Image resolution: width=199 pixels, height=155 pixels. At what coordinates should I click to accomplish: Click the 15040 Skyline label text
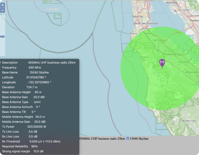point(139,139)
